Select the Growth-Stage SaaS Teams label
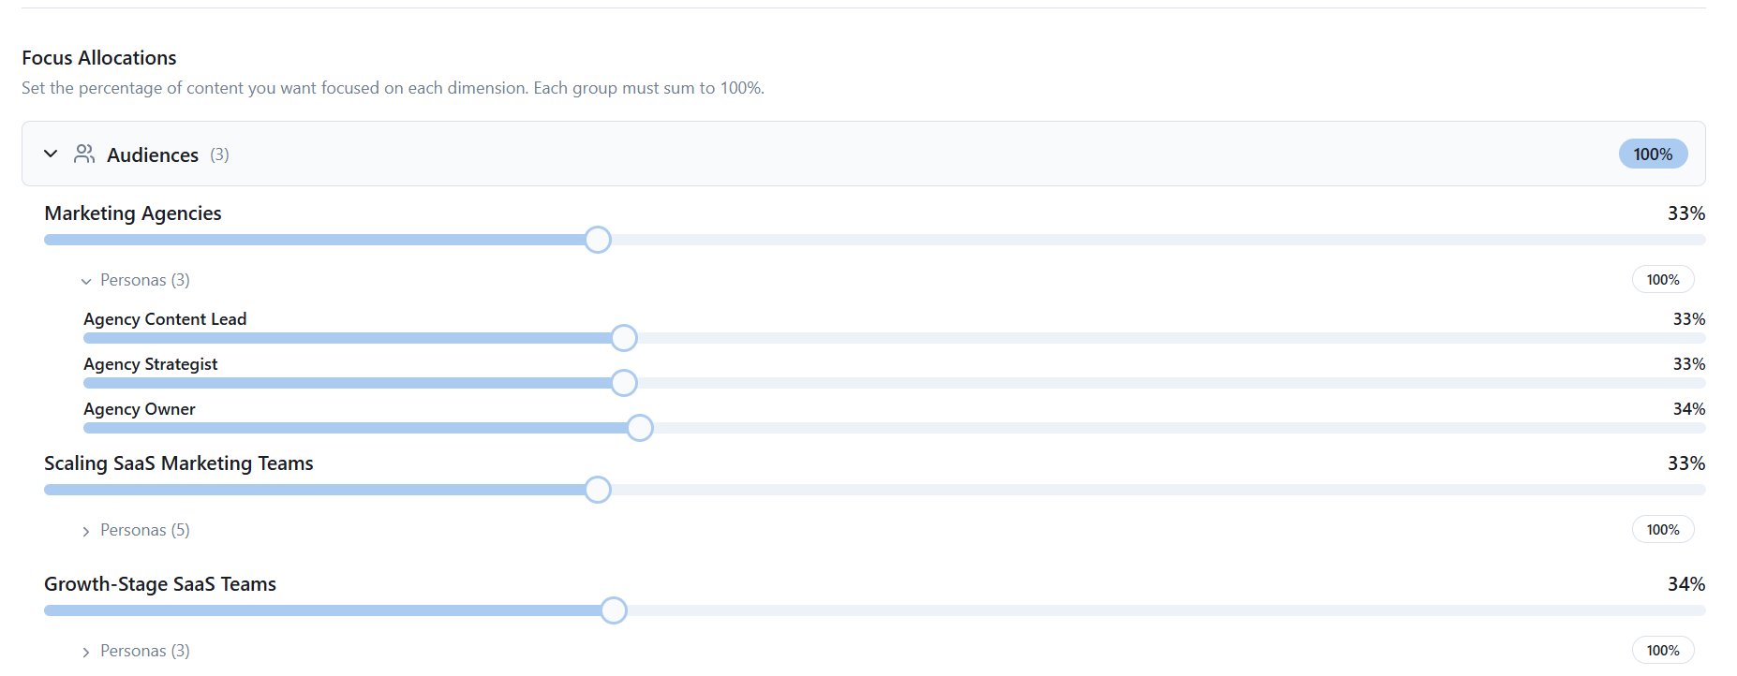Screen dimensions: 1737x676 160,584
